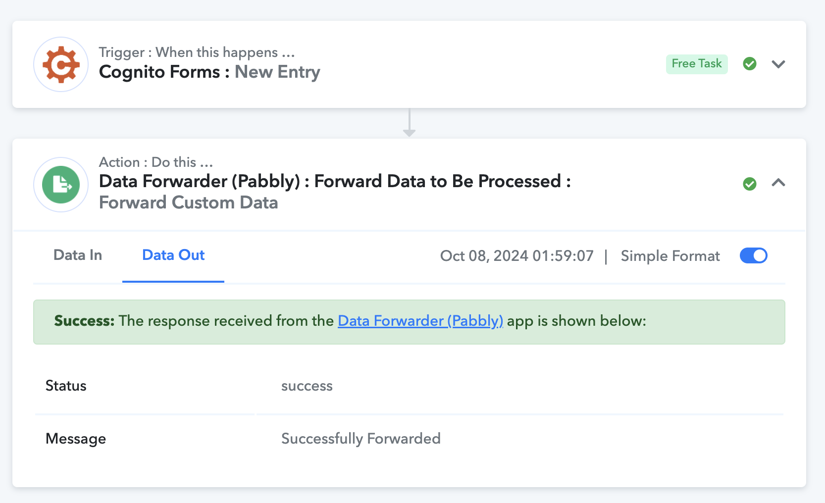Click the trigger step green checkmark icon
Screen dimensions: 825x503
pyautogui.click(x=750, y=64)
